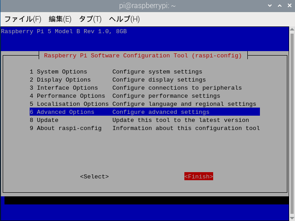Click 'Configure performance settings' description
The width and height of the screenshot is (295, 221).
pos(166,96)
